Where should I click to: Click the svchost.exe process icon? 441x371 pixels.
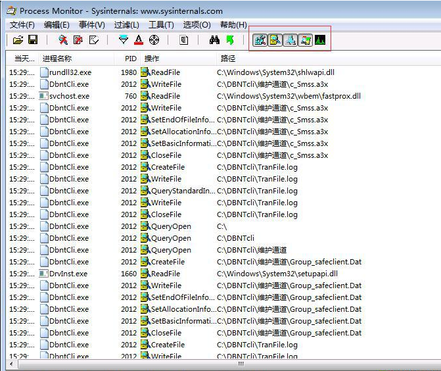tap(43, 96)
